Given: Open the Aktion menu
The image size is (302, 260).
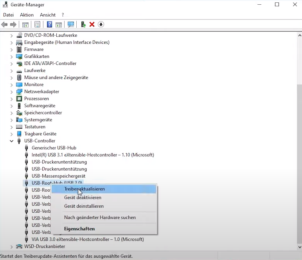Looking at the screenshot, I should coord(27,15).
